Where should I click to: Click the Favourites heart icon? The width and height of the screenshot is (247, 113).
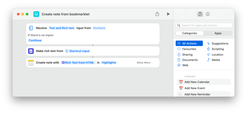coord(179,49)
